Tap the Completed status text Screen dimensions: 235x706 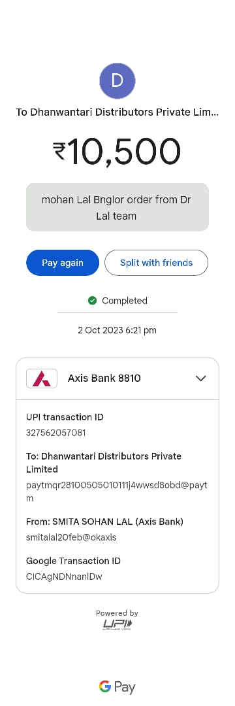click(x=125, y=300)
